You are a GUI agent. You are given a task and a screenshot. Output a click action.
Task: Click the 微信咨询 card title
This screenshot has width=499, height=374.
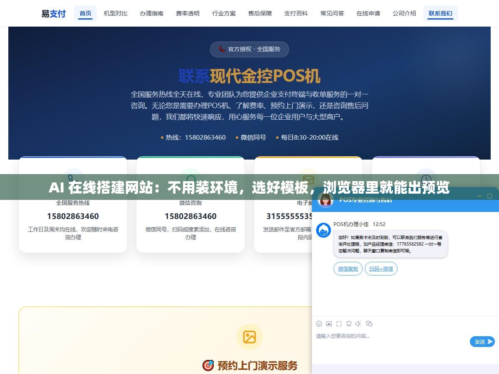click(190, 203)
